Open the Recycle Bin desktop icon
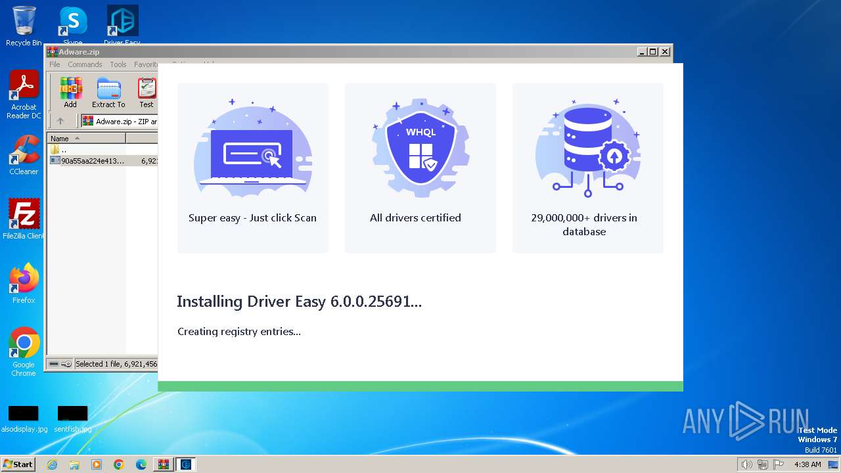 coord(24,26)
